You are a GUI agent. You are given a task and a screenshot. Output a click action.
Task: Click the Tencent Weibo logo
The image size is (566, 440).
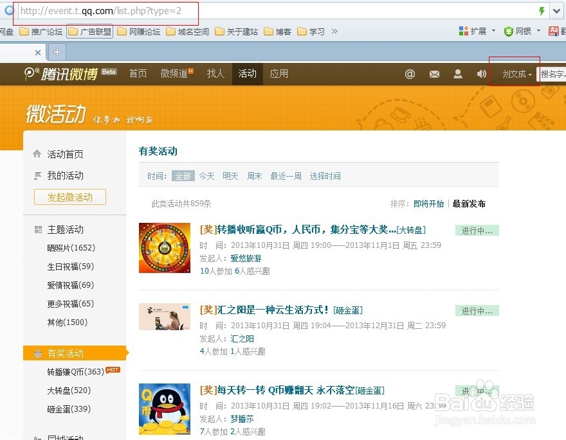pyautogui.click(x=61, y=73)
